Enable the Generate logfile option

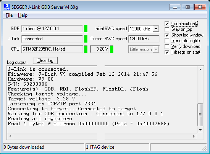pos(167,41)
